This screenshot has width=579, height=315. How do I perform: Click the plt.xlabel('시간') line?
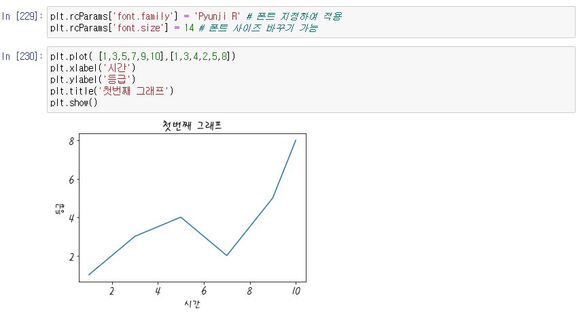93,68
